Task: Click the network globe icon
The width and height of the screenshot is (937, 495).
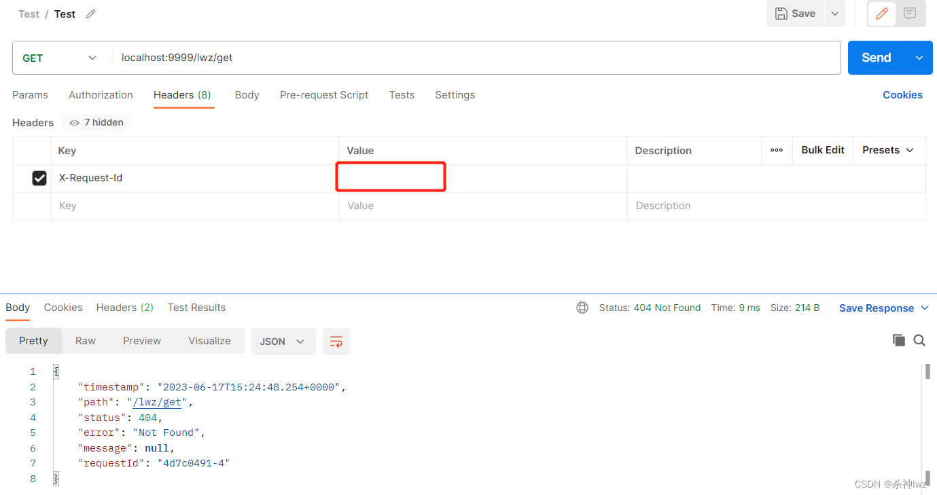Action: 582,308
